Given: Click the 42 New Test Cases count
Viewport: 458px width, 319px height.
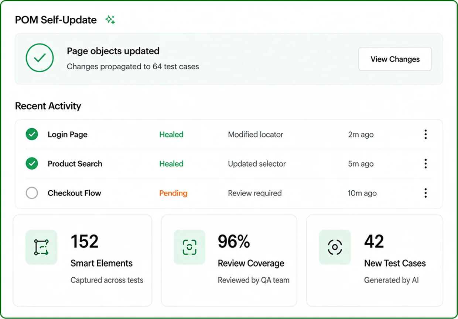Looking at the screenshot, I should coord(374,242).
